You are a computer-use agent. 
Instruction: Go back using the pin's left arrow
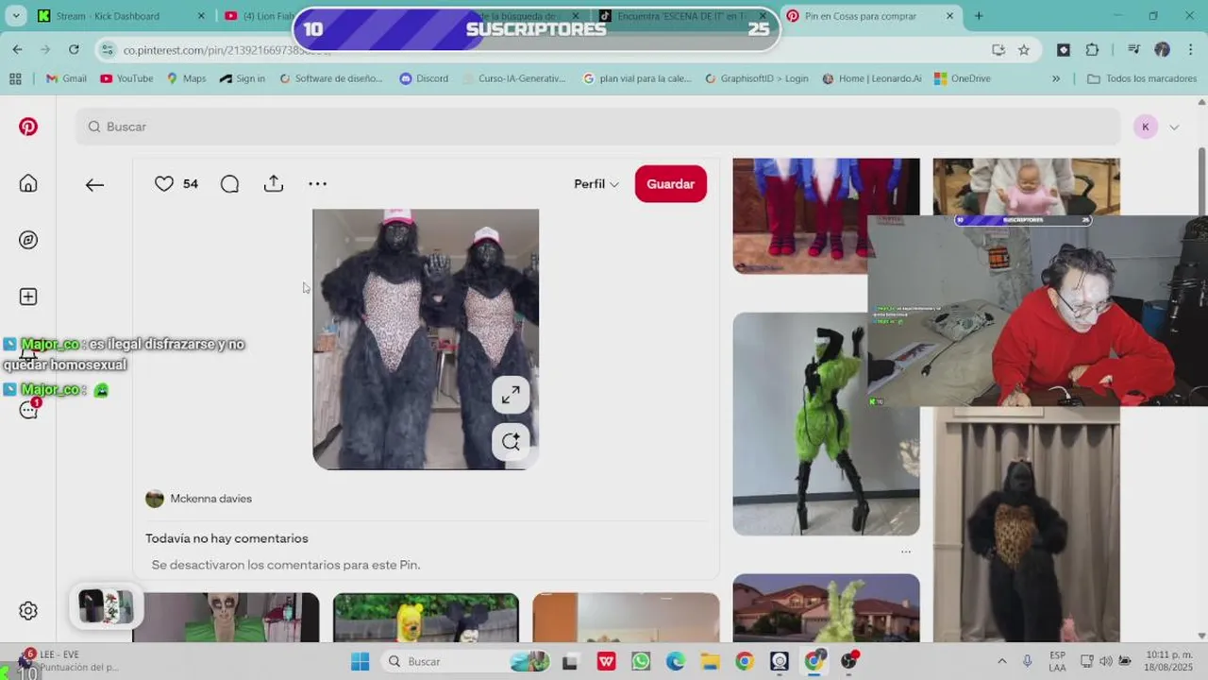(x=94, y=185)
